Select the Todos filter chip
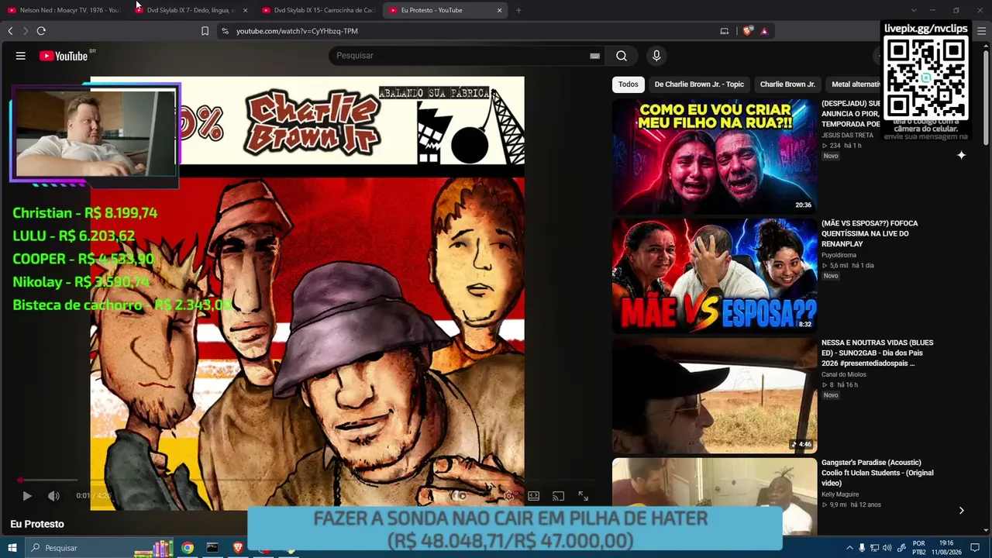 tap(629, 84)
